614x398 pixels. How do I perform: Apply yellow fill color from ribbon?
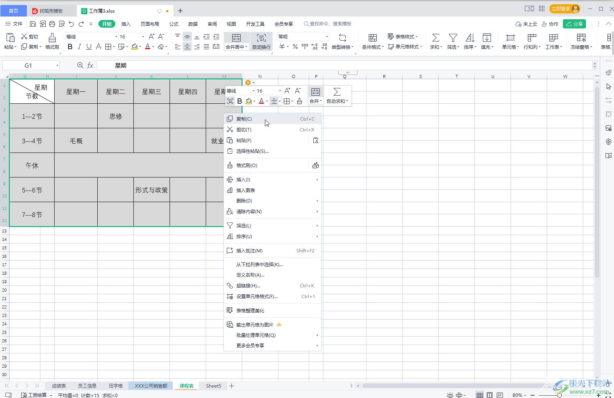pyautogui.click(x=134, y=46)
